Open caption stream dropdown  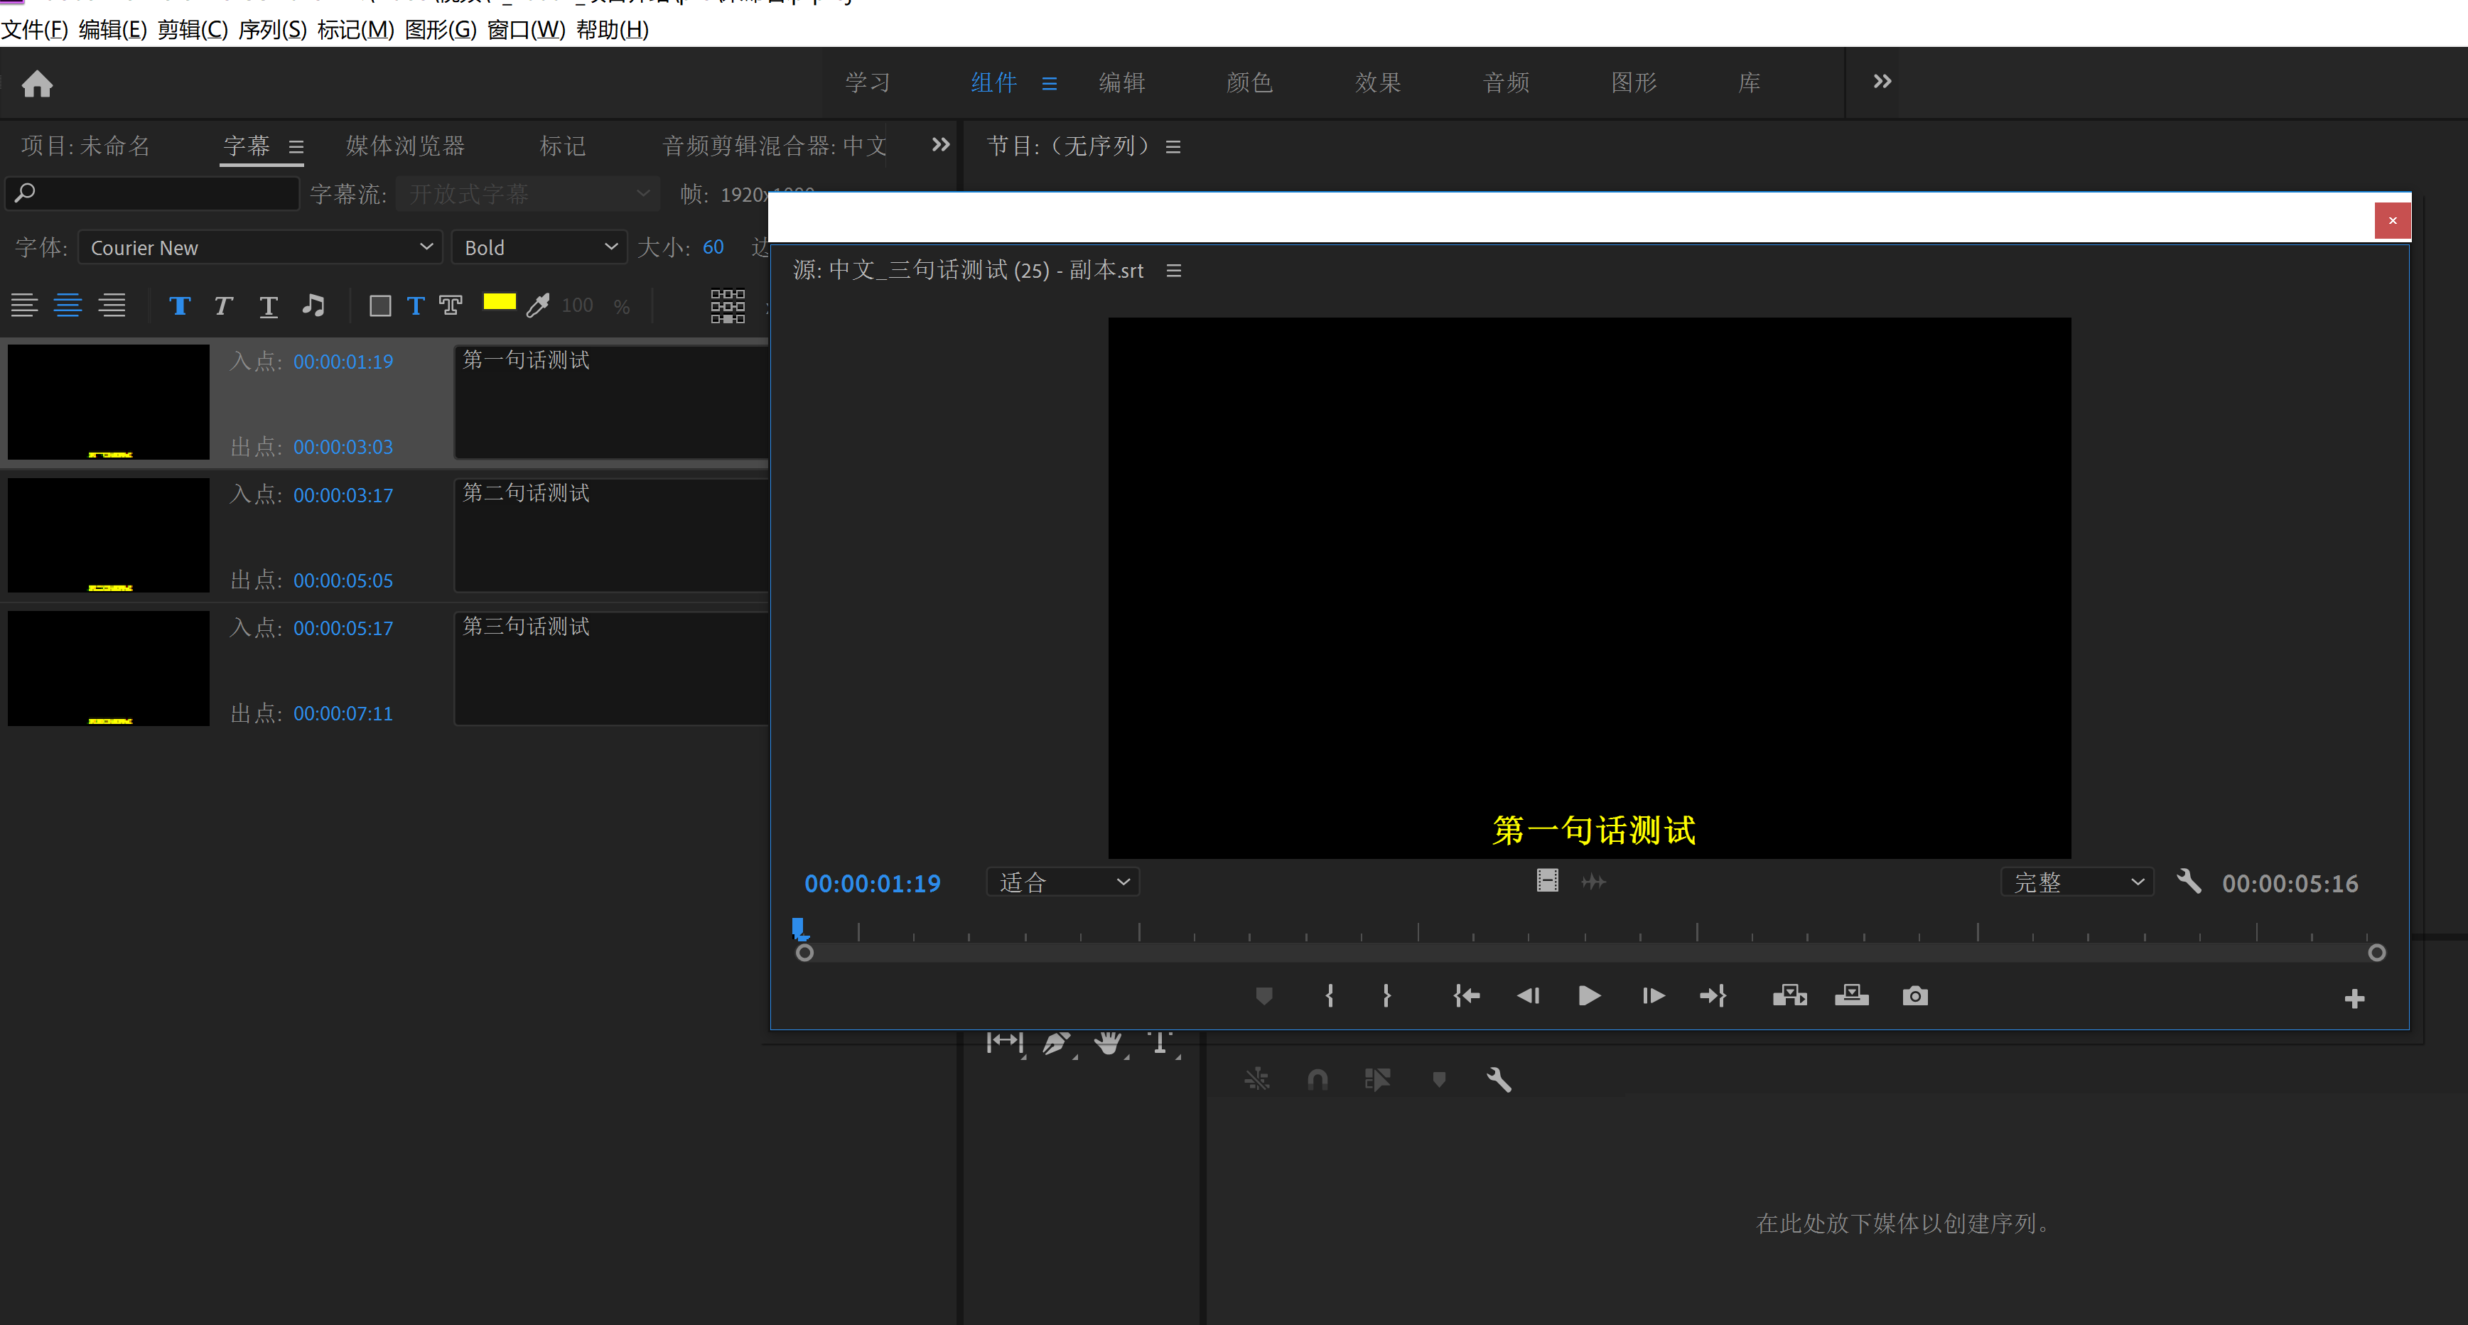tap(528, 195)
